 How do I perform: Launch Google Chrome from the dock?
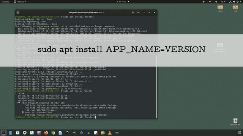53,133
